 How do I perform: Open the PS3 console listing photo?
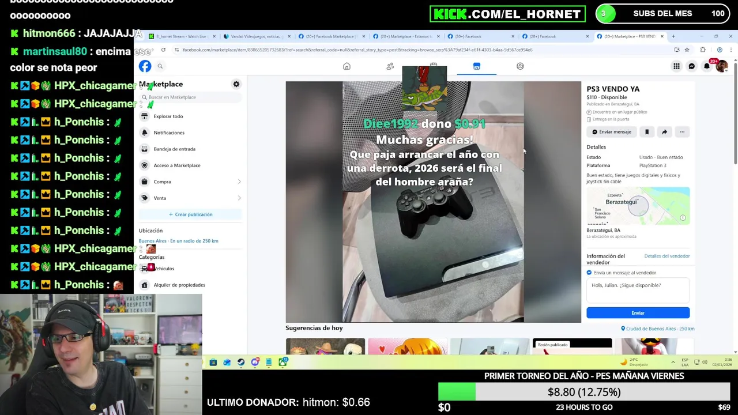(x=434, y=202)
